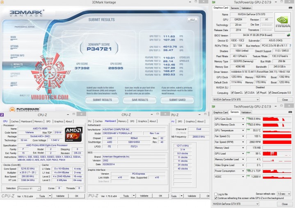Click the Submit Results button
This screenshot has width=295, height=208.
point(102,100)
